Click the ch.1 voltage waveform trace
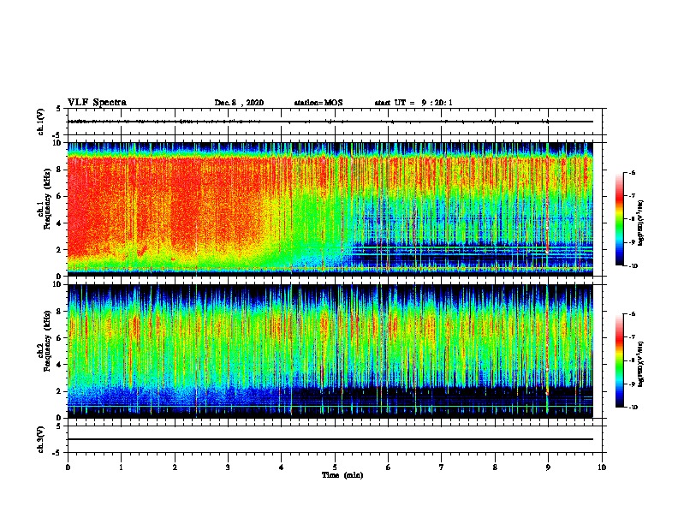 (330, 122)
